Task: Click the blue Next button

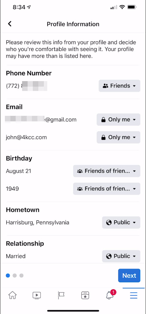Action: [x=129, y=276]
